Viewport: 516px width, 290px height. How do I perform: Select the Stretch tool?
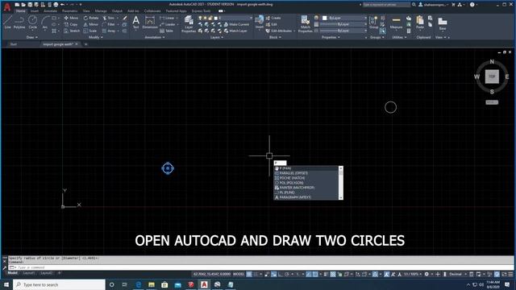tap(72, 31)
